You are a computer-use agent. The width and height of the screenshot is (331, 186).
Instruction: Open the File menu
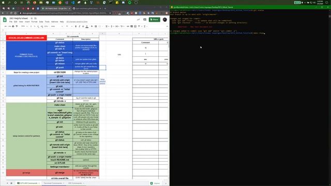point(11,22)
